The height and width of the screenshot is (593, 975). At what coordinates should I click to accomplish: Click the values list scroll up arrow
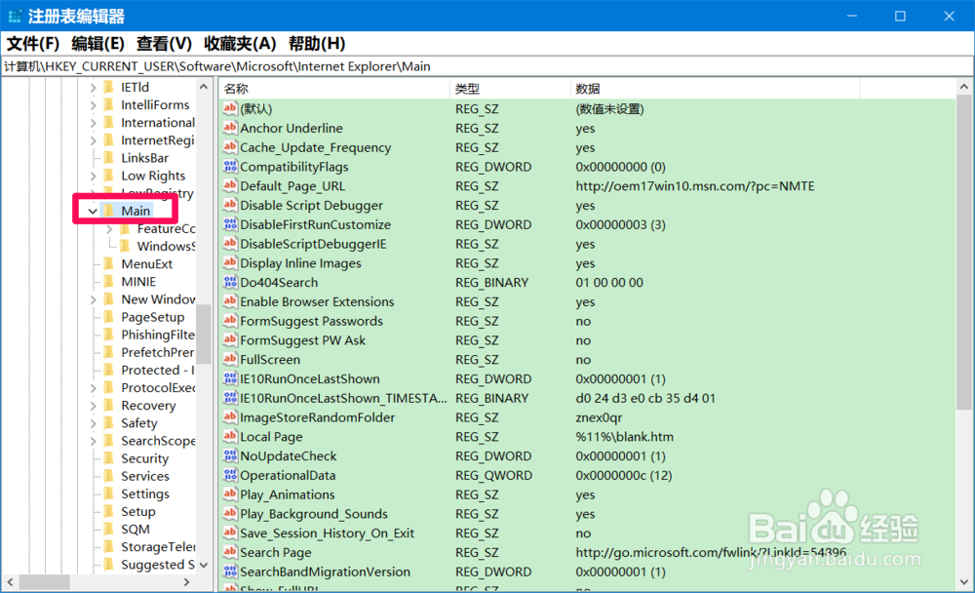point(964,87)
